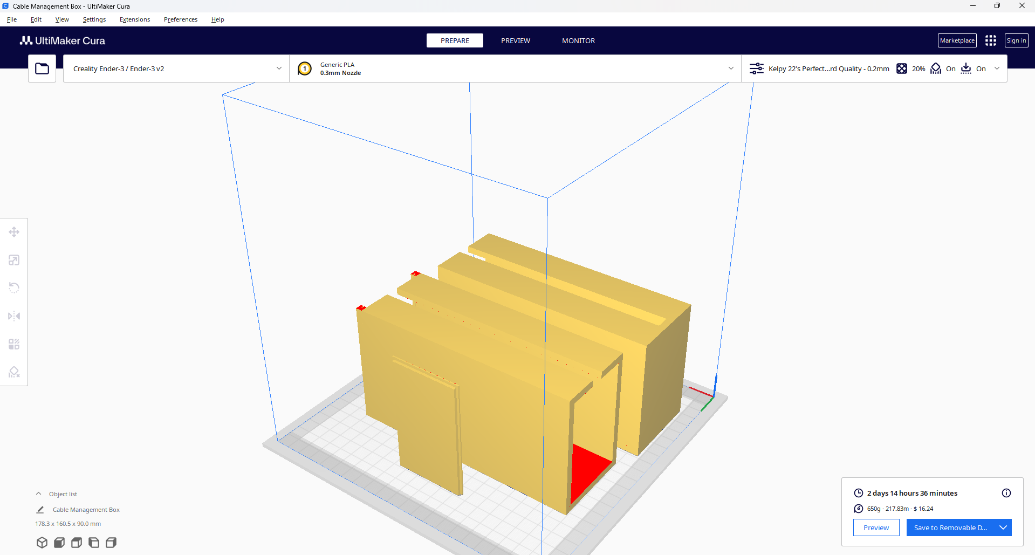
Task: Switch to the PREVIEW stage
Action: point(516,40)
